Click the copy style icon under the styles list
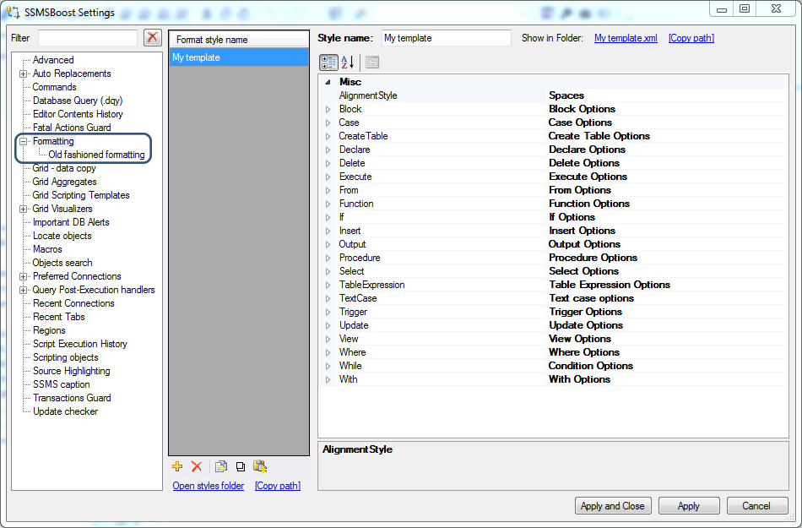This screenshot has height=528, width=802. click(221, 466)
